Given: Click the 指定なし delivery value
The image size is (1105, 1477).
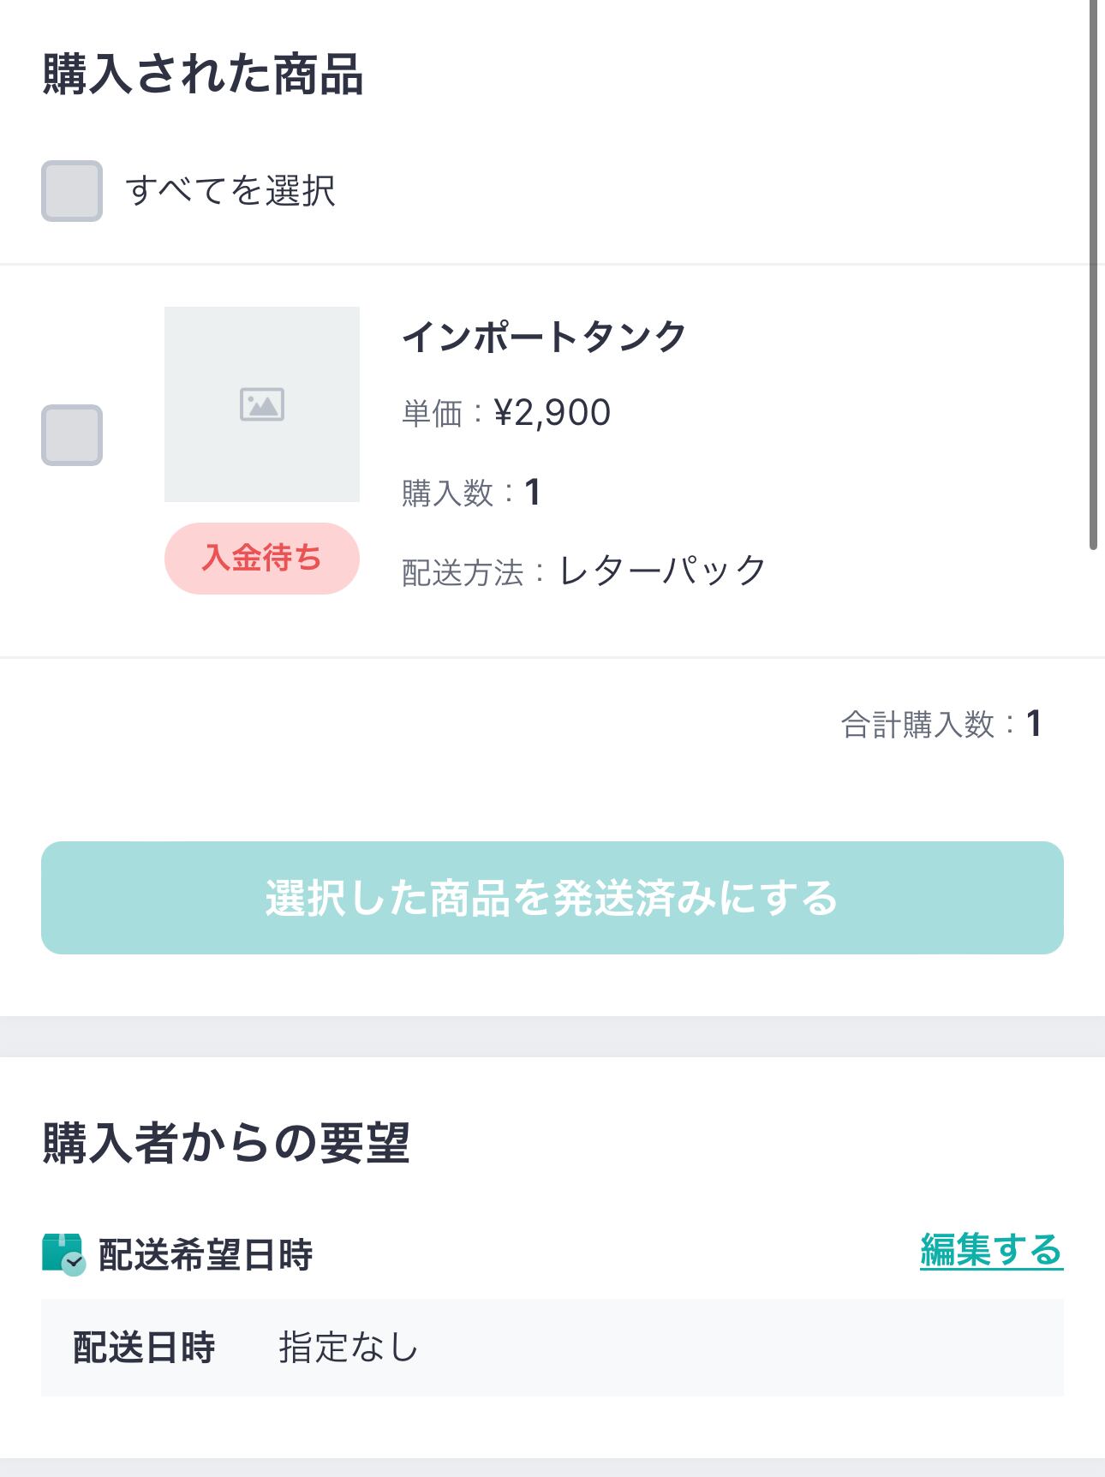Looking at the screenshot, I should coord(348,1348).
